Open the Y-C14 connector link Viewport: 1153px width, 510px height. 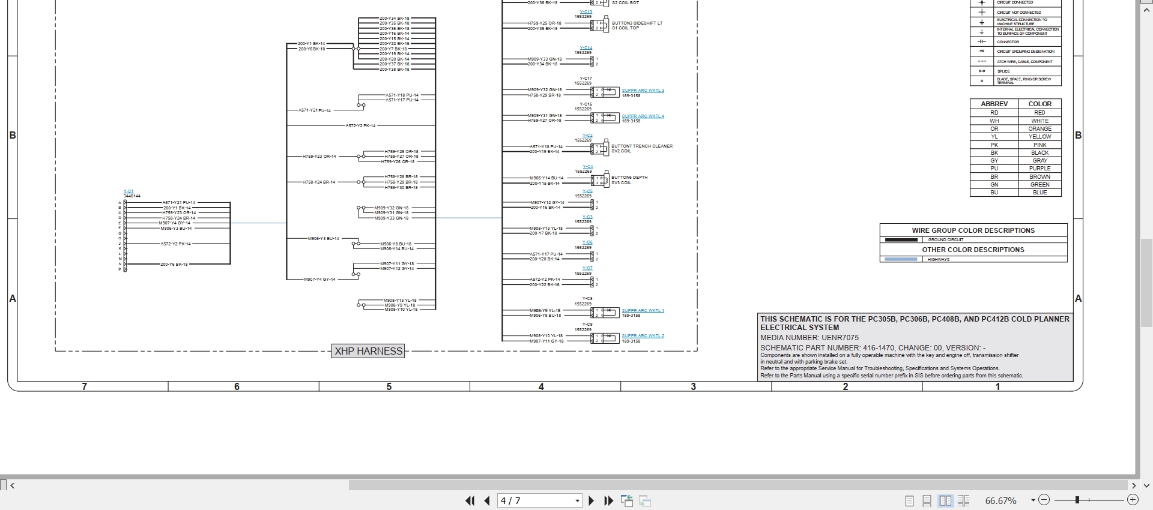coord(586,48)
